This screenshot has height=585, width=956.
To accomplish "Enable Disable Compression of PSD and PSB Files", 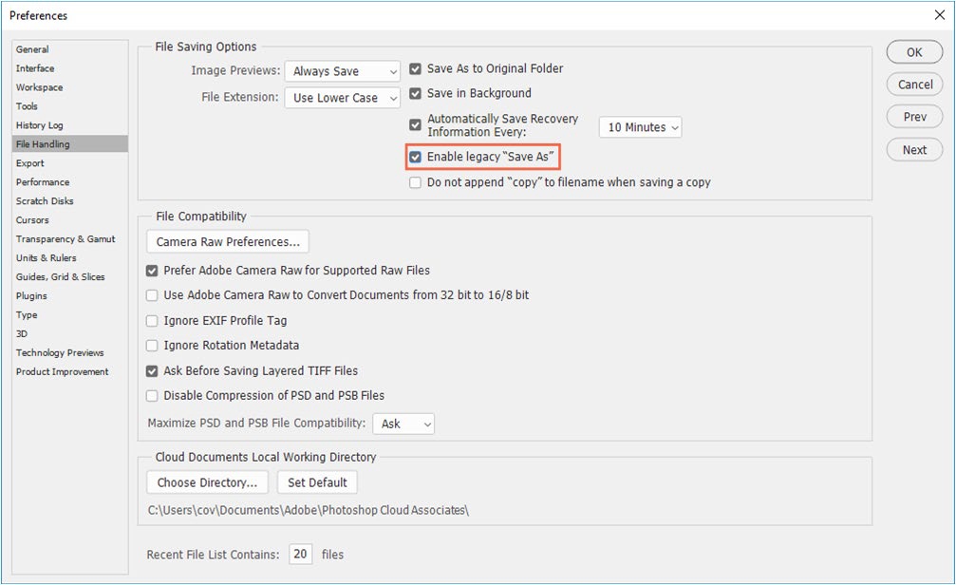I will coord(152,395).
